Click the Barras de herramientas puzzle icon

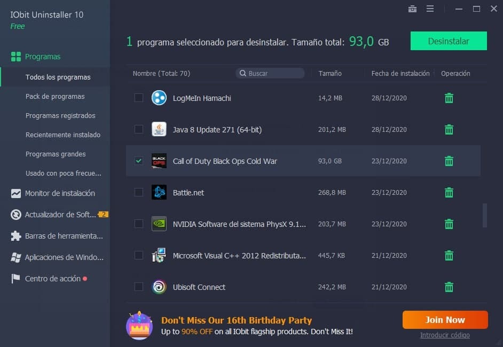(15, 236)
